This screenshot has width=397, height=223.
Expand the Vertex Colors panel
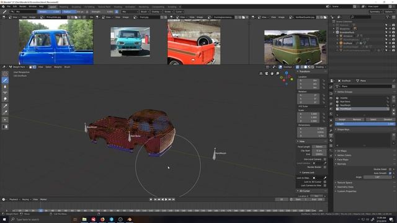point(344,155)
